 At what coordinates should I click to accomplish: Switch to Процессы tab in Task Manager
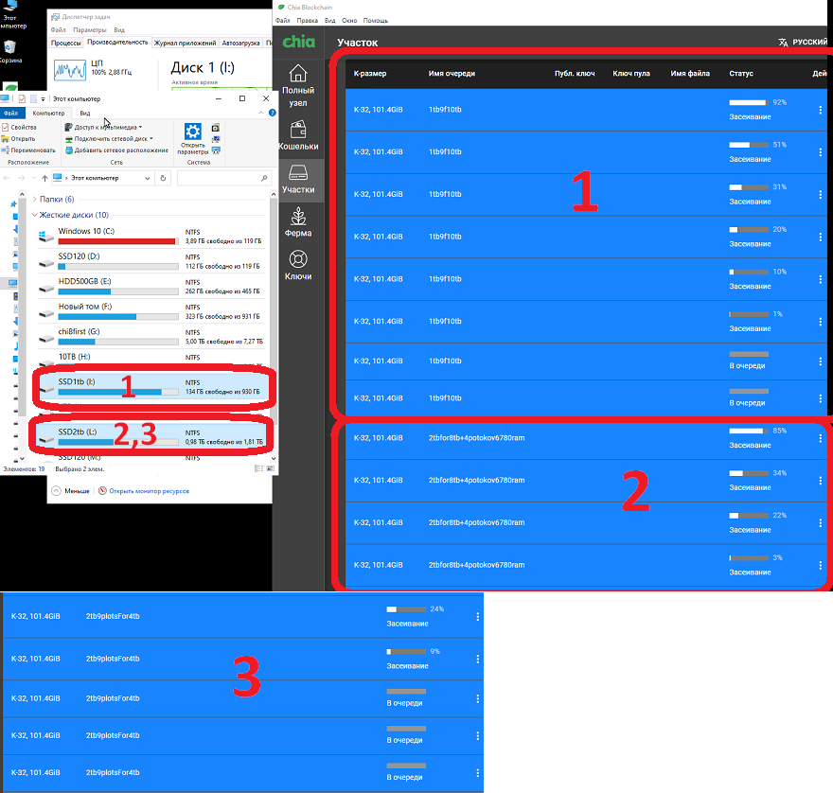click(x=66, y=43)
